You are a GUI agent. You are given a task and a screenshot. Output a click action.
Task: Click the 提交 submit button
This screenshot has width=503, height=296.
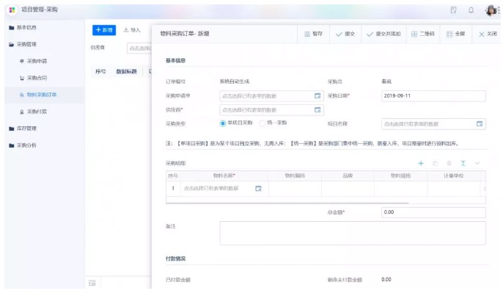(345, 35)
